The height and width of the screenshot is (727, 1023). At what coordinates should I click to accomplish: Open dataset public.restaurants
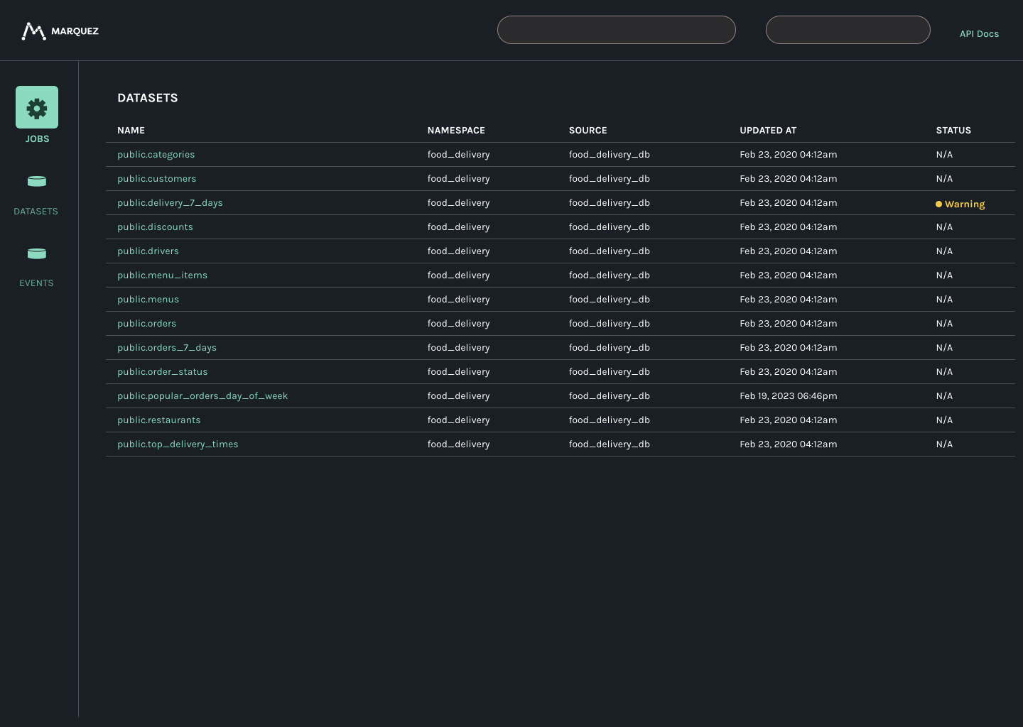(158, 420)
